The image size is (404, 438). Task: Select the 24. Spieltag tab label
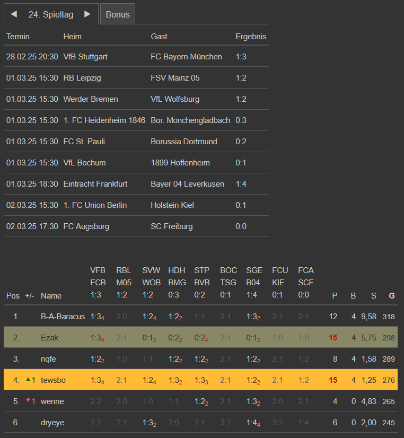click(51, 14)
